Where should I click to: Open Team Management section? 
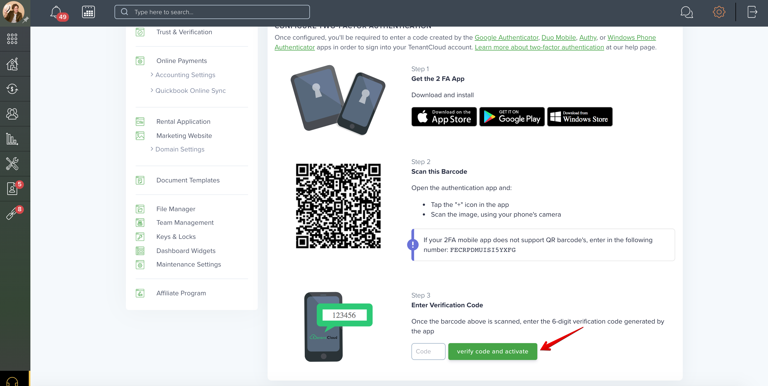pos(185,223)
